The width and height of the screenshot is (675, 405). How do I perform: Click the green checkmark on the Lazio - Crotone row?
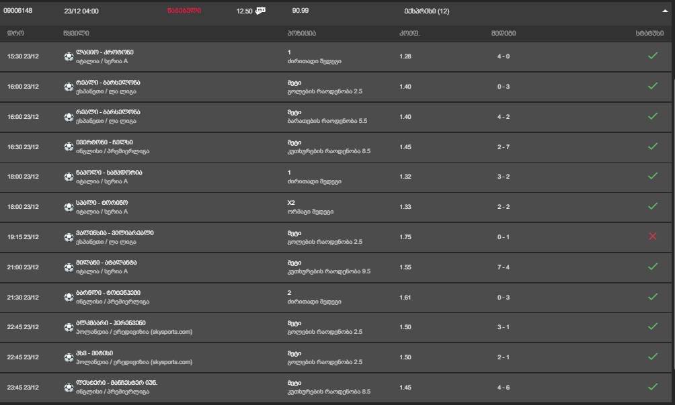coord(652,56)
